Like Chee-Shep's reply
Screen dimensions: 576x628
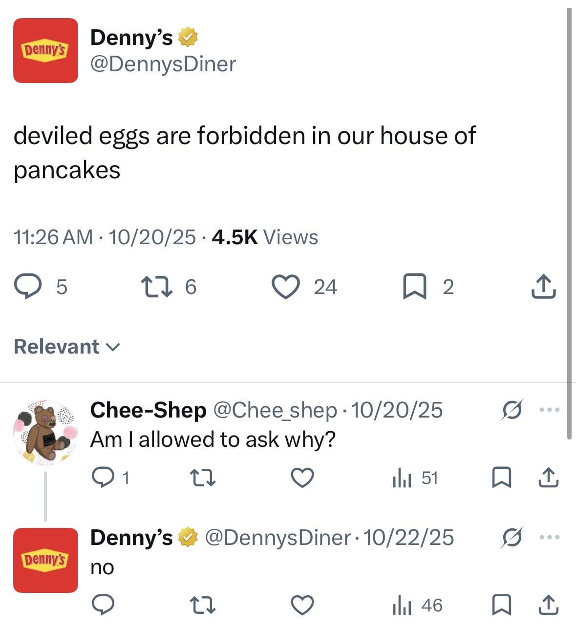click(302, 478)
